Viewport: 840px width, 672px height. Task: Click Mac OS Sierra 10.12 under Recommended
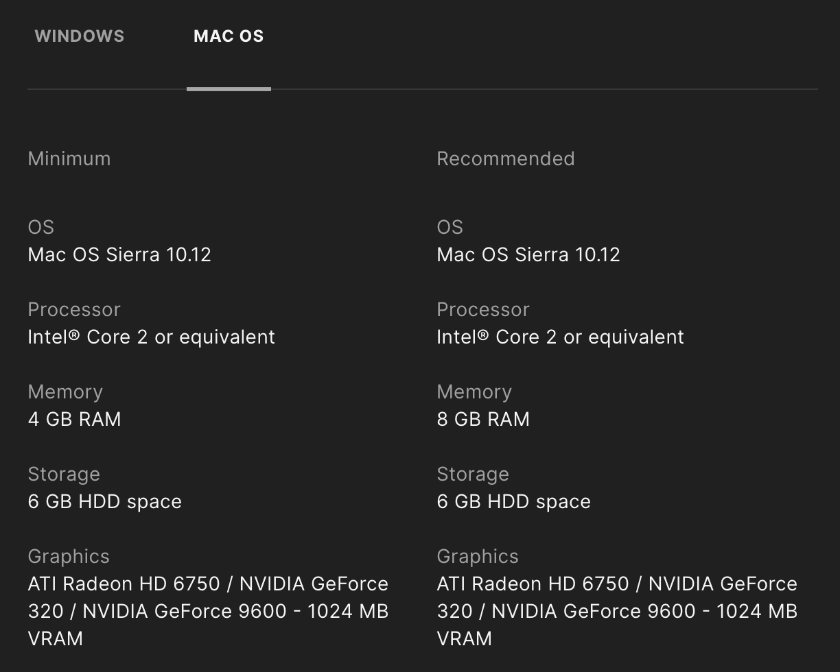coord(528,254)
